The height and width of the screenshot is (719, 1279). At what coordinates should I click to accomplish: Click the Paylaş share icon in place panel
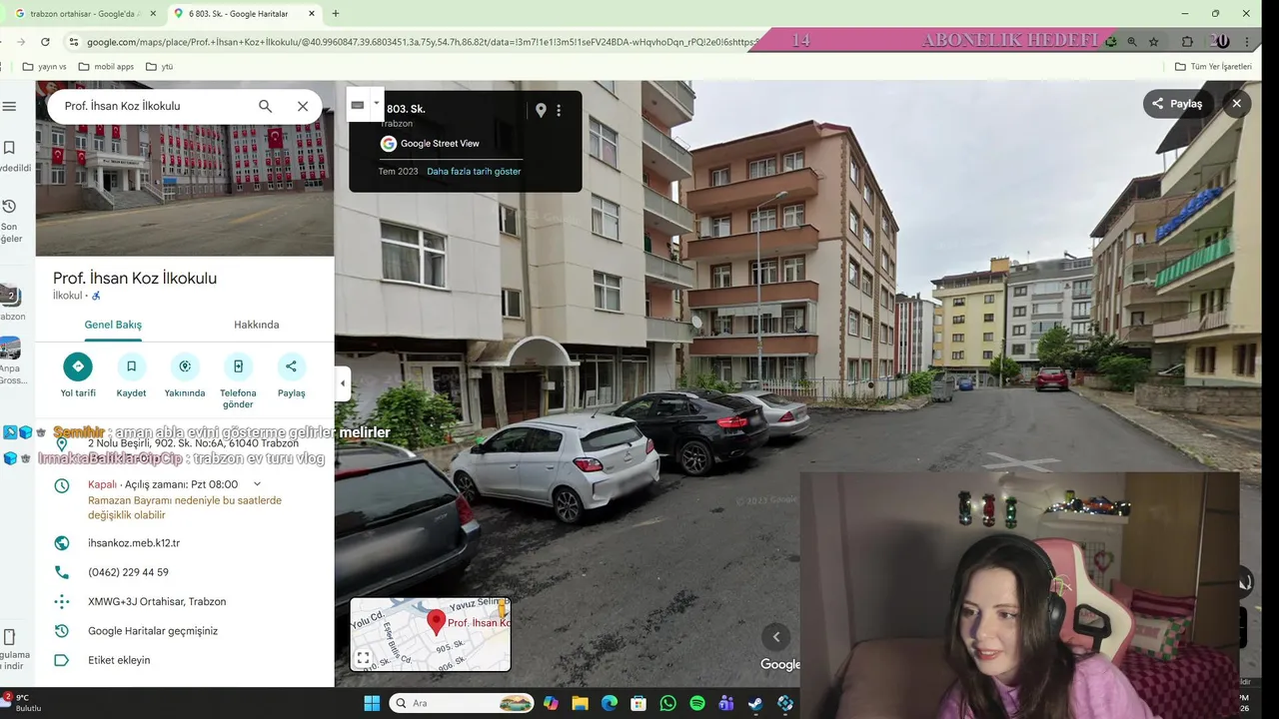[x=291, y=366]
